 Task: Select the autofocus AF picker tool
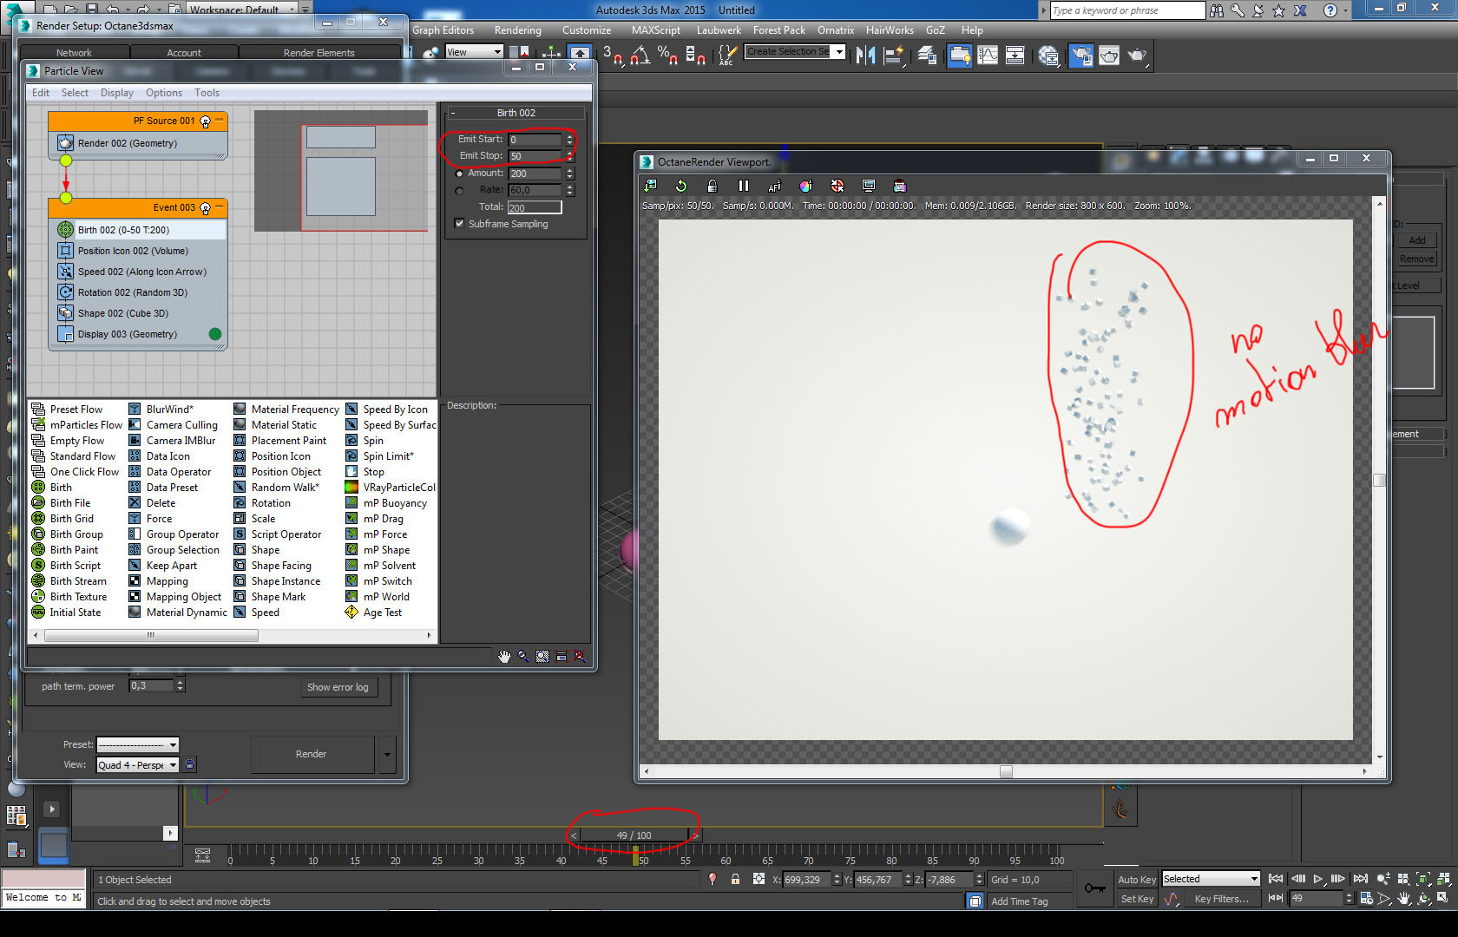point(774,186)
